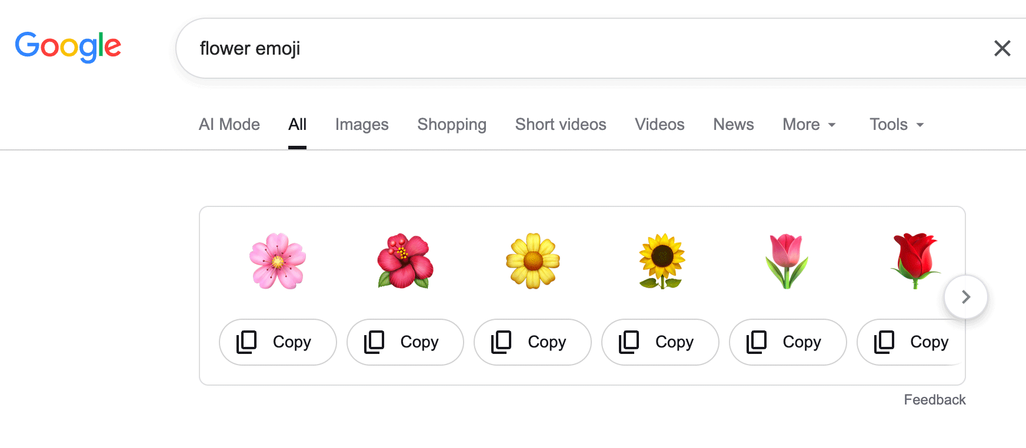Screen dimensions: 1026x448
Task: Expand the More dropdown
Action: coord(809,125)
